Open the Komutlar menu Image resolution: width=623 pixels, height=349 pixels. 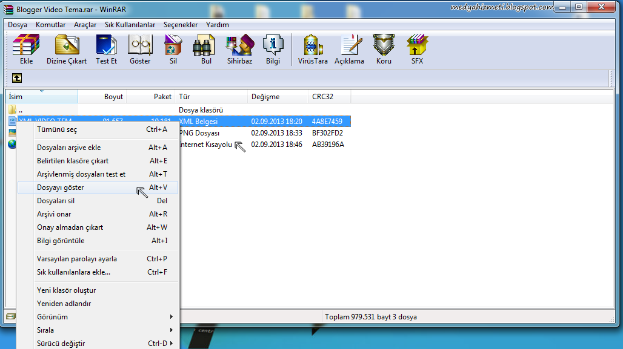tap(50, 25)
